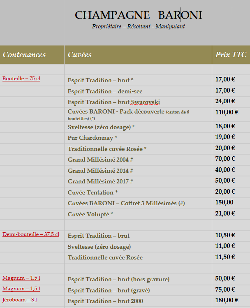250x308 pixels.
Task: Click the Prix TTC column header
Action: [x=231, y=55]
